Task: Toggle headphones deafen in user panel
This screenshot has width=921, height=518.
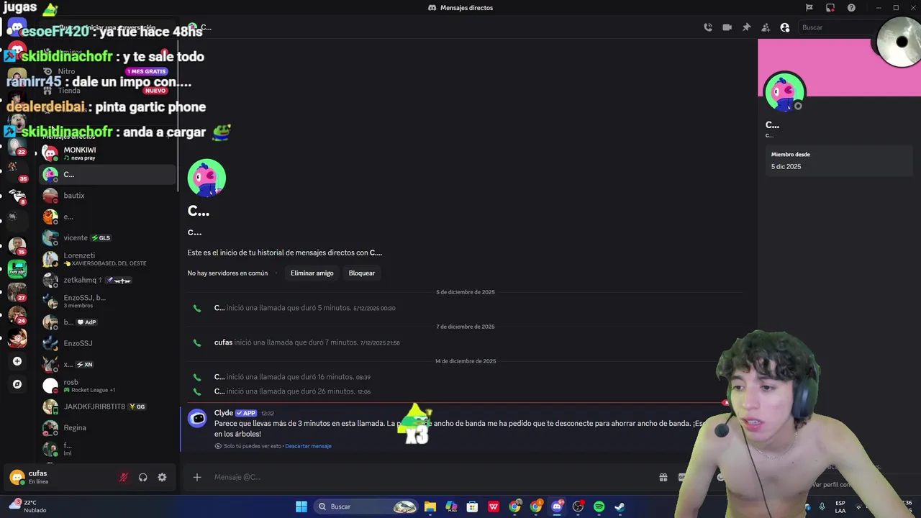Action: tap(142, 477)
